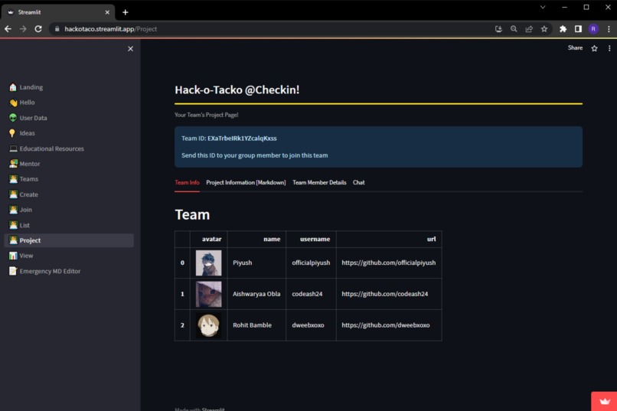Click the url column header

(x=389, y=239)
